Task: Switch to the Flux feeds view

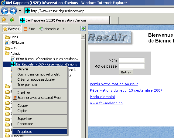Action: coord(29,29)
